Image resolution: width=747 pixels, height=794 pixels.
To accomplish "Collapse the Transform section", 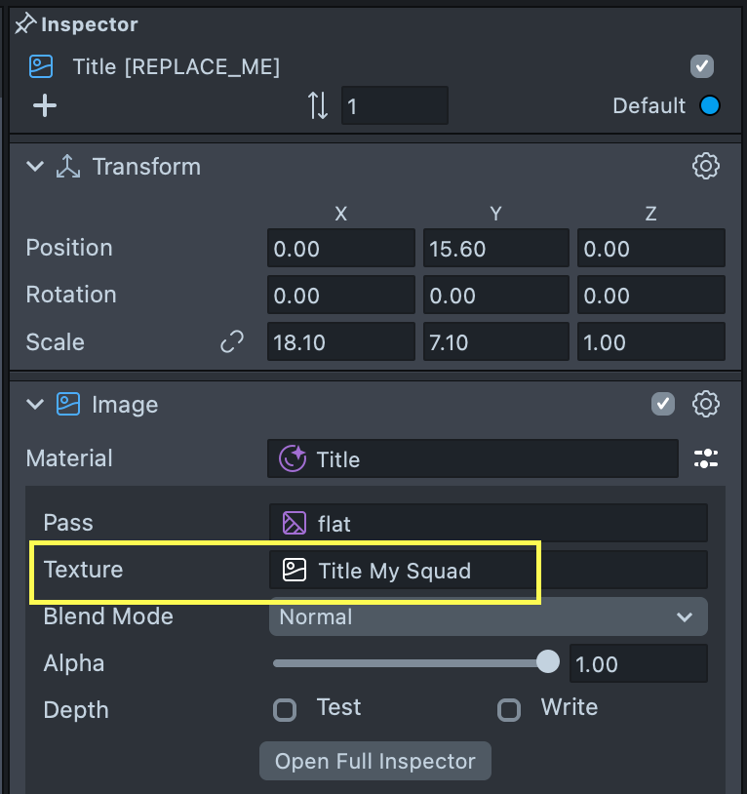I will (x=35, y=167).
